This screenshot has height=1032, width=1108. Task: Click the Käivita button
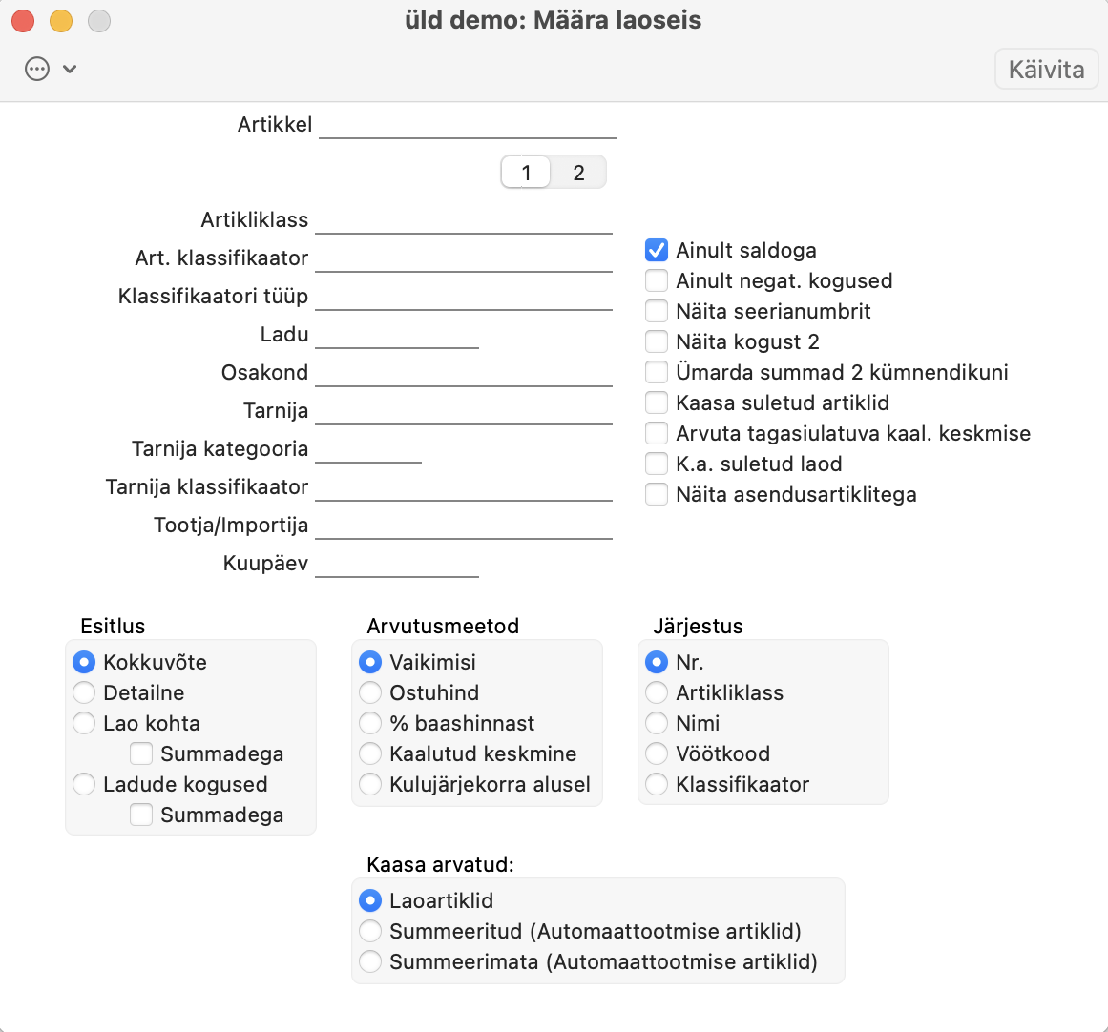pos(1046,70)
